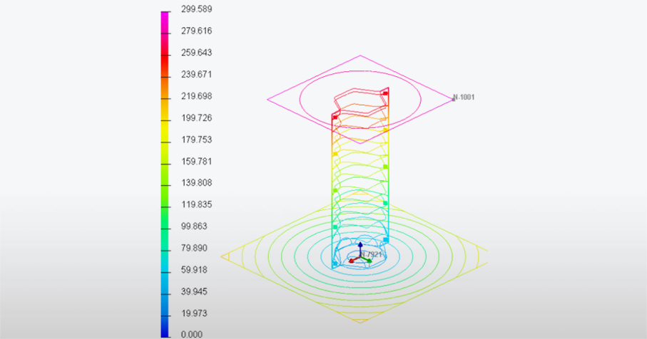Select the red node marker at column top right
Screen dimensions: 647x339
pyautogui.click(x=385, y=93)
